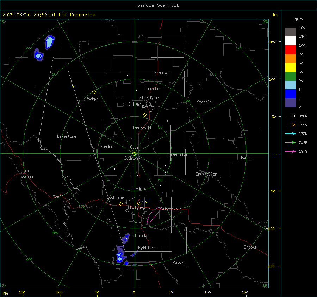The width and height of the screenshot is (317, 297).
Task: Click the Stettler city label
Action: click(x=205, y=102)
